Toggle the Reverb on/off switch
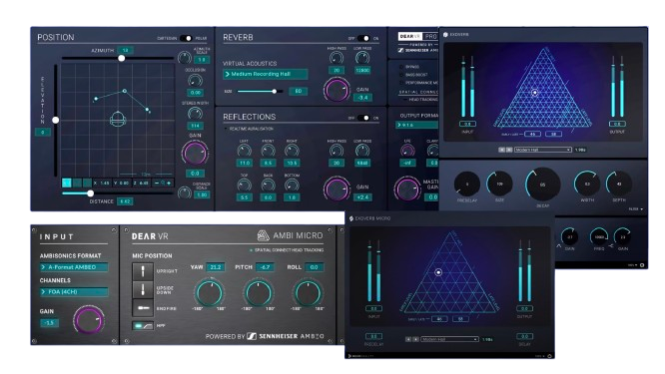The width and height of the screenshot is (665, 374). point(363,38)
